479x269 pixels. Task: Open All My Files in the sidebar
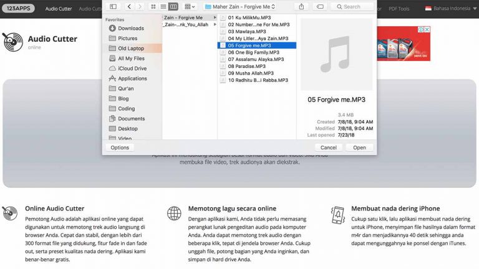click(x=131, y=59)
